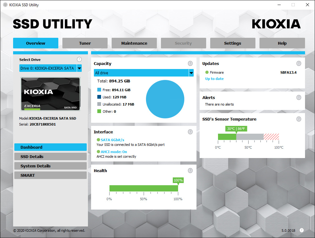Screen dimensions: 315x238
Task: Open the All drive capacity dropdown
Action: click(x=191, y=73)
